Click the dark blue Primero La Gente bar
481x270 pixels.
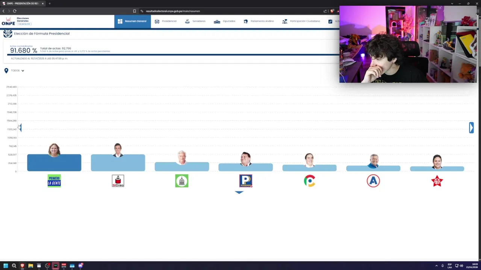pyautogui.click(x=54, y=163)
